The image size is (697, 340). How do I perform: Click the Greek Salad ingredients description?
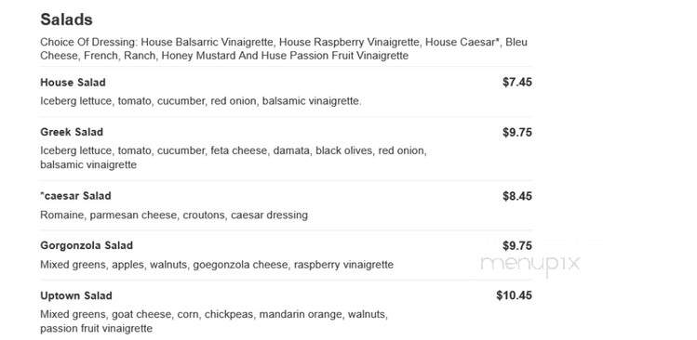[x=234, y=158]
